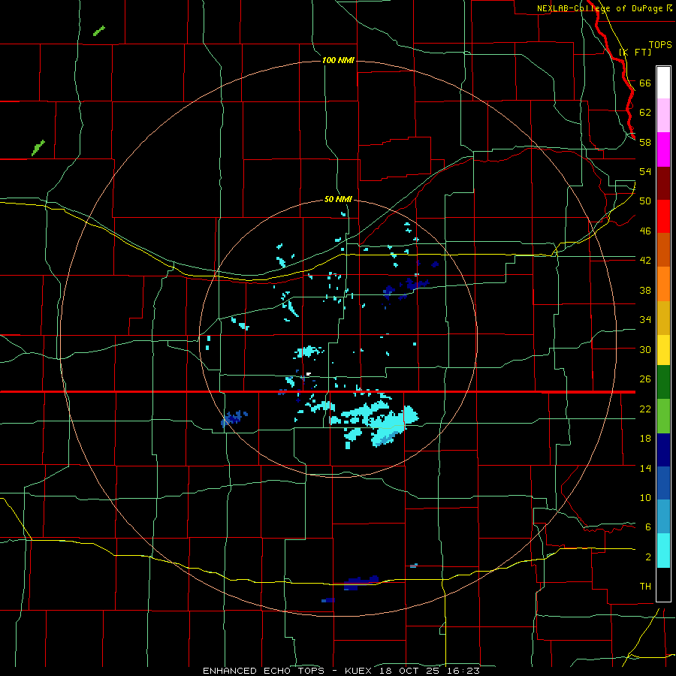
Task: Click the yellow swatch between 30 and 34
Action: [663, 349]
